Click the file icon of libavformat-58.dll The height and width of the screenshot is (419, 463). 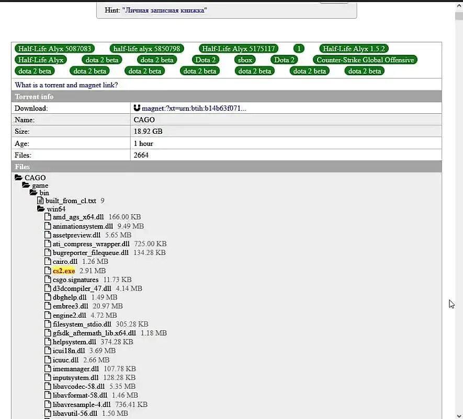pyautogui.click(x=48, y=395)
